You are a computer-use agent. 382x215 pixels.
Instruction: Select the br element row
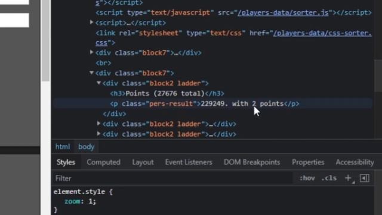point(103,63)
